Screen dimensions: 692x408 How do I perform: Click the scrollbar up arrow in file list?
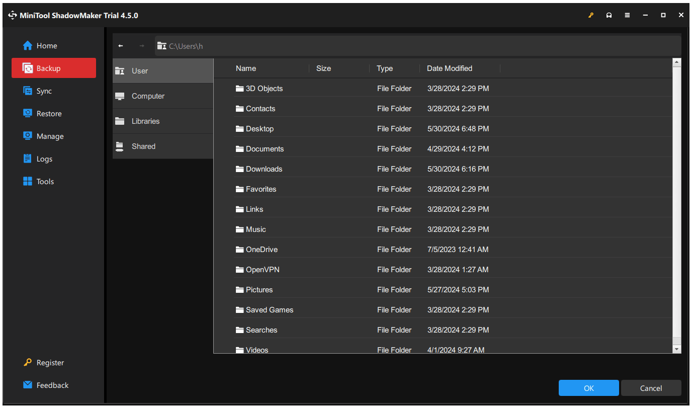[677, 62]
